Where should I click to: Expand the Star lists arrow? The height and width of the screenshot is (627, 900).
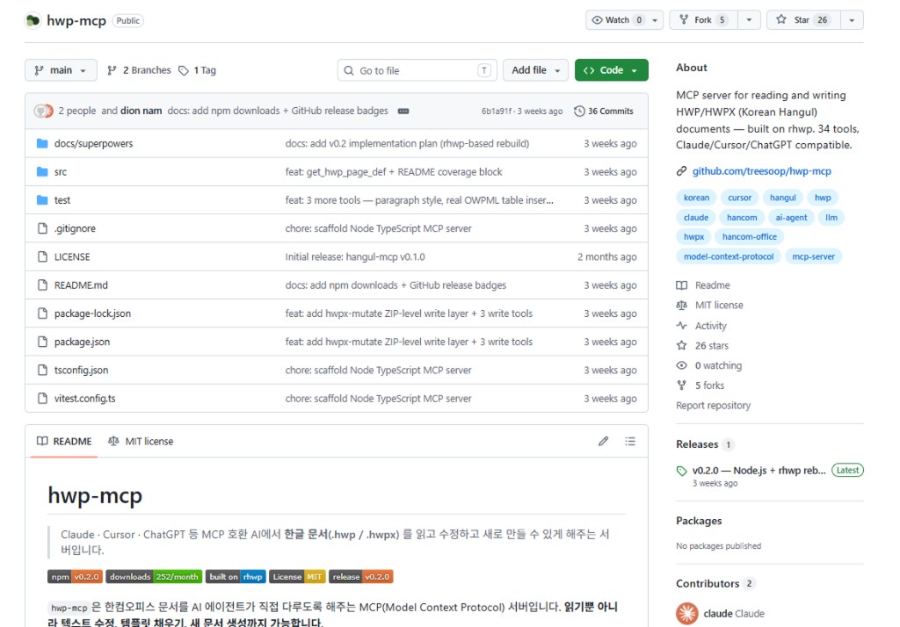click(x=852, y=20)
